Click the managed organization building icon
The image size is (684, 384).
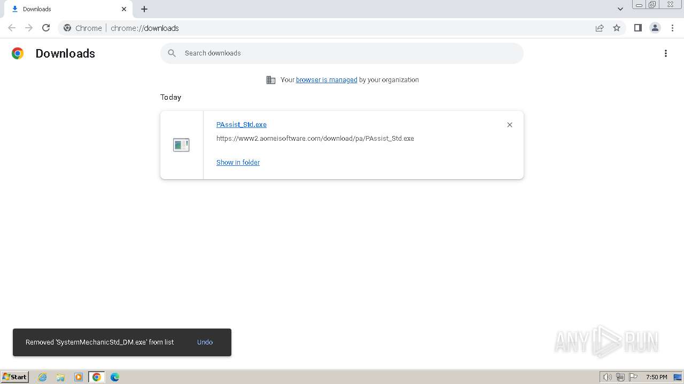tap(271, 80)
